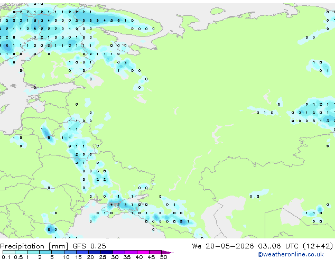This screenshot has height=259, width=335.
Task: Click the above-50 mm legend arrow tip
Action: pyautogui.click(x=168, y=253)
